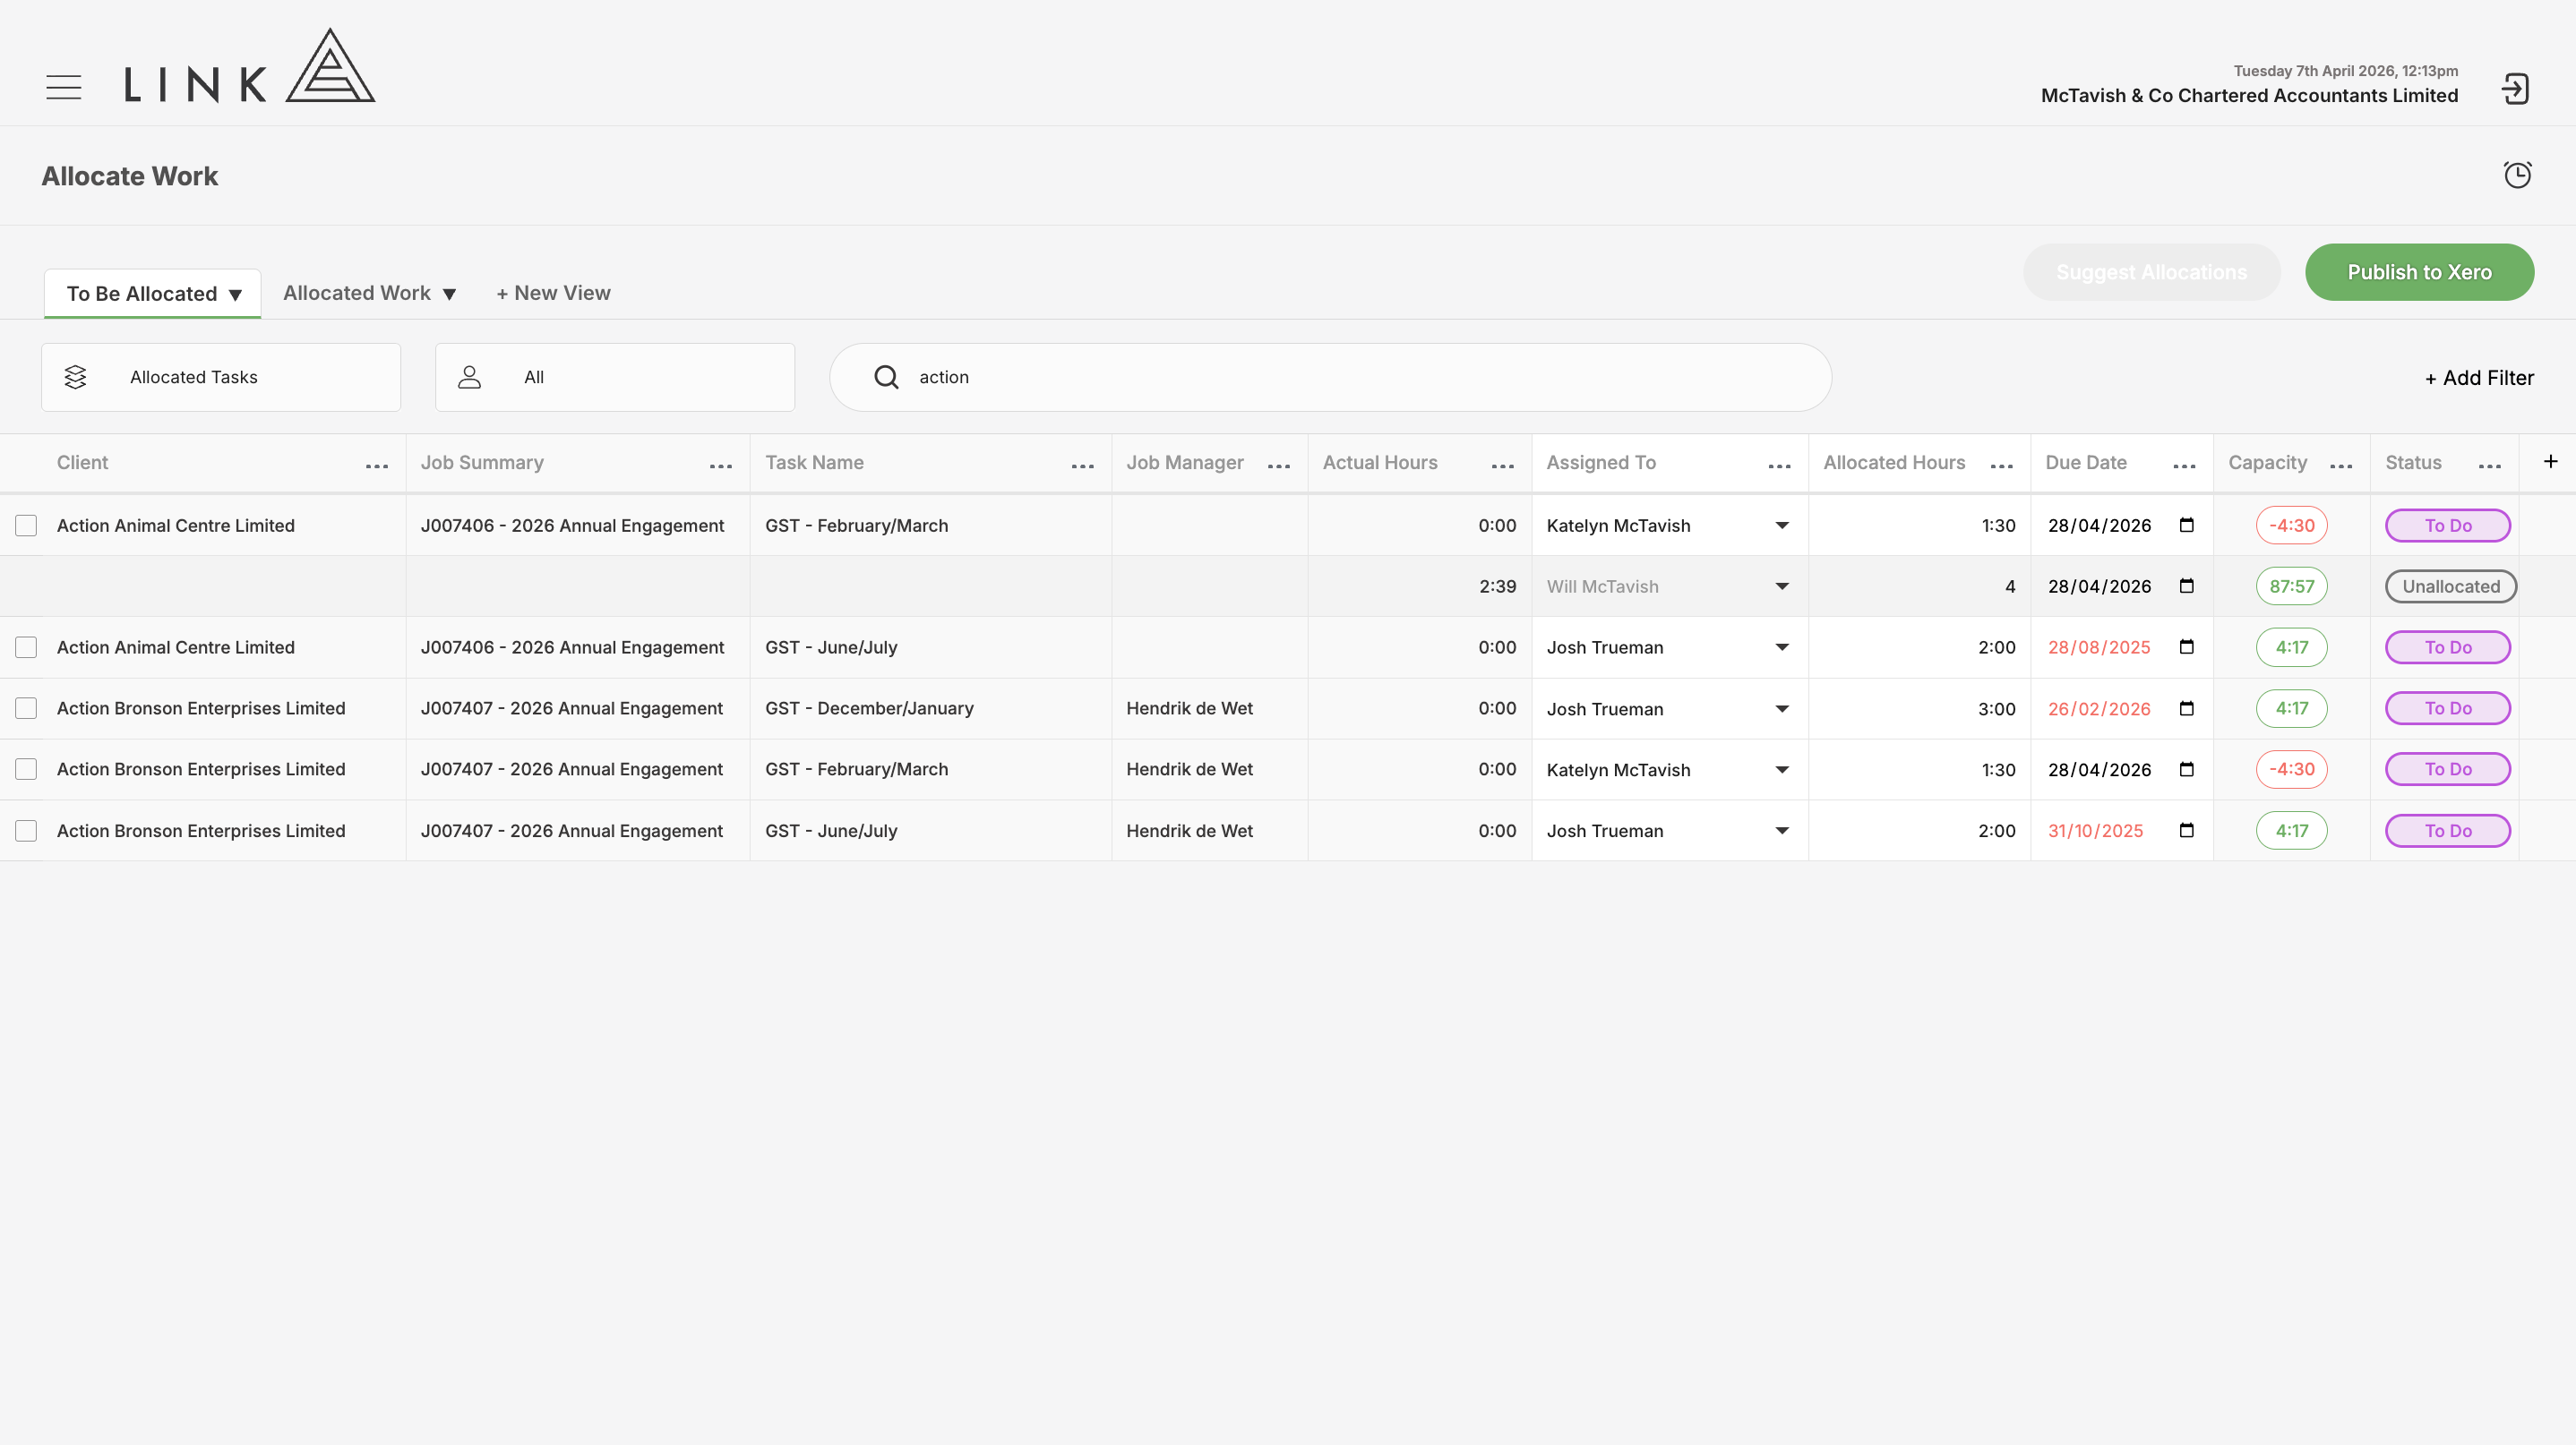
Task: Expand assignee dropdown for Bronson GST December/January
Action: (1782, 709)
